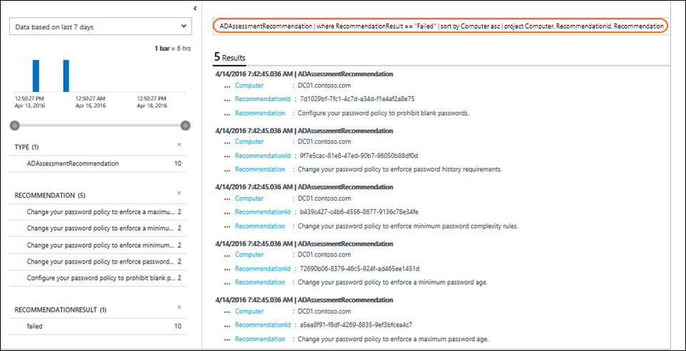
Task: Open ellipsis menu beside first Computer field
Action: tap(227, 85)
